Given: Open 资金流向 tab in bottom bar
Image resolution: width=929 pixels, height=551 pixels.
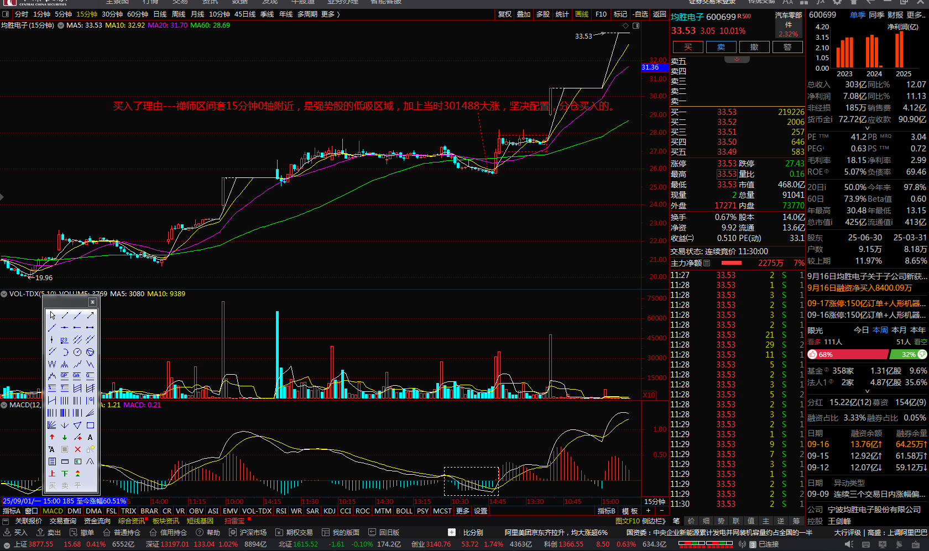Looking at the screenshot, I should (97, 521).
